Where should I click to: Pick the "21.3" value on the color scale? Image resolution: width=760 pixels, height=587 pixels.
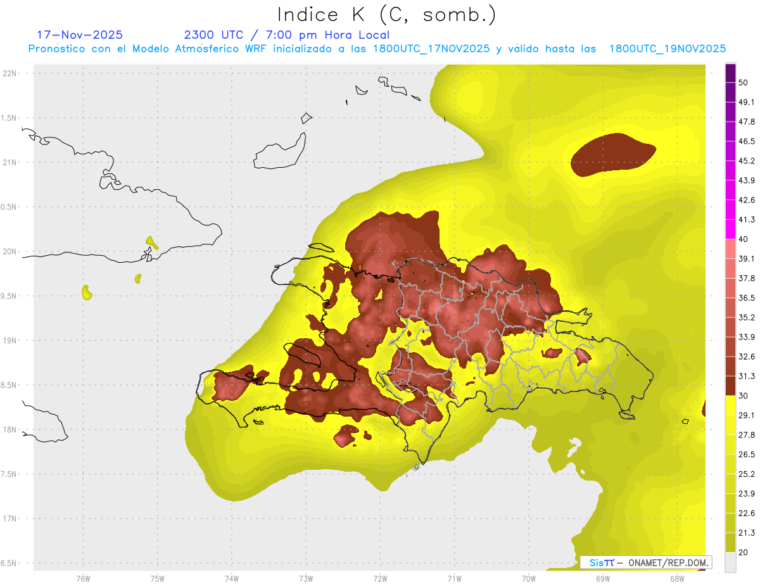746,533
